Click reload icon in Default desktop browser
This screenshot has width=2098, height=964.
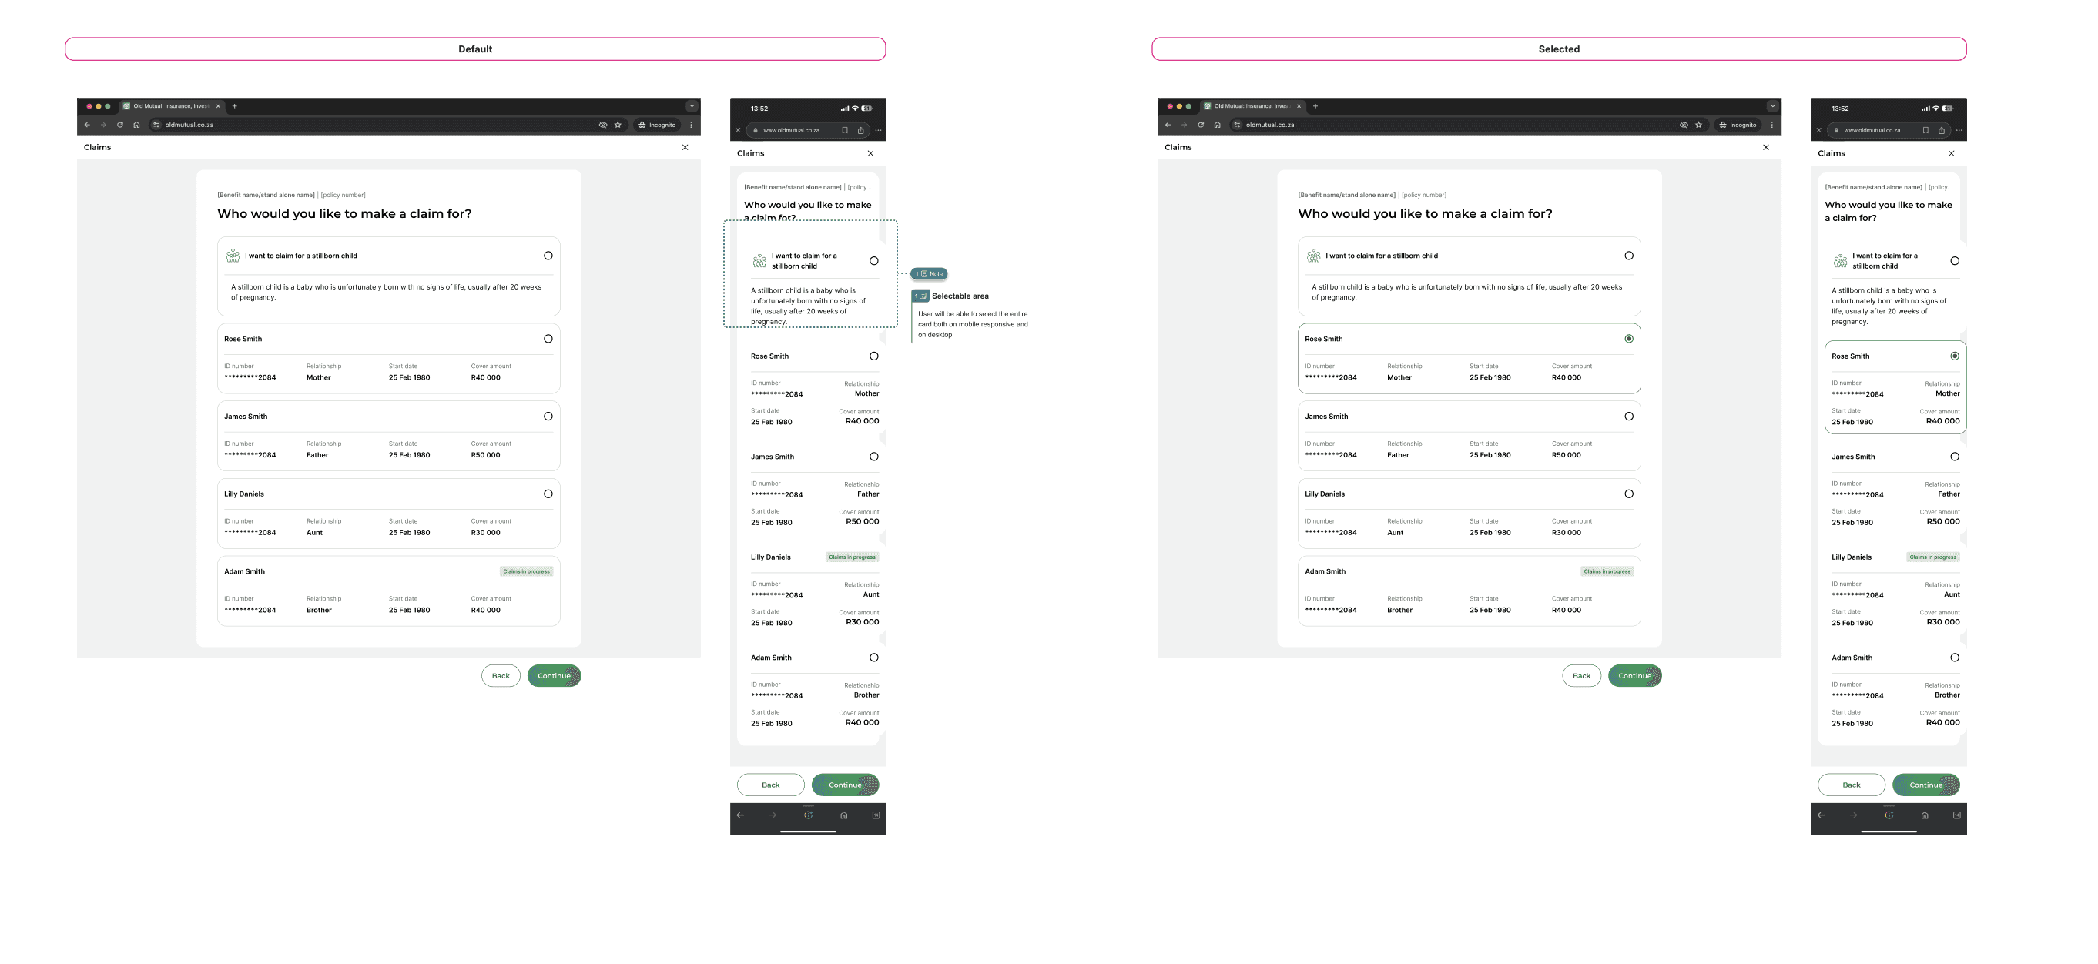pos(119,125)
